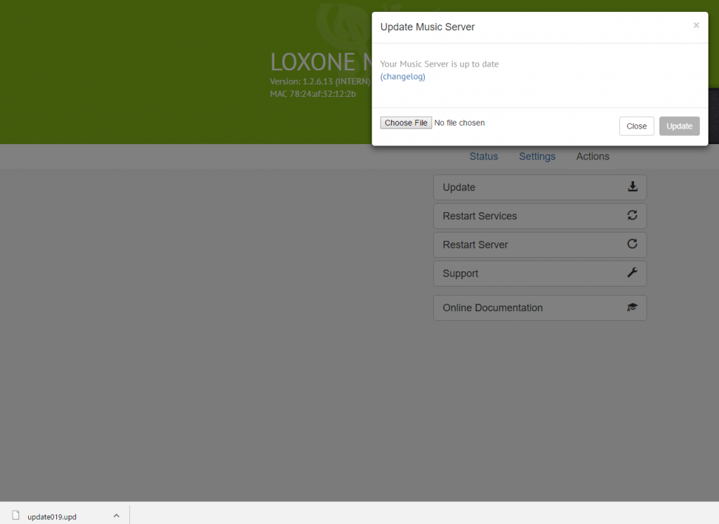
Task: Click the download icon on the Update row
Action: [x=632, y=187]
